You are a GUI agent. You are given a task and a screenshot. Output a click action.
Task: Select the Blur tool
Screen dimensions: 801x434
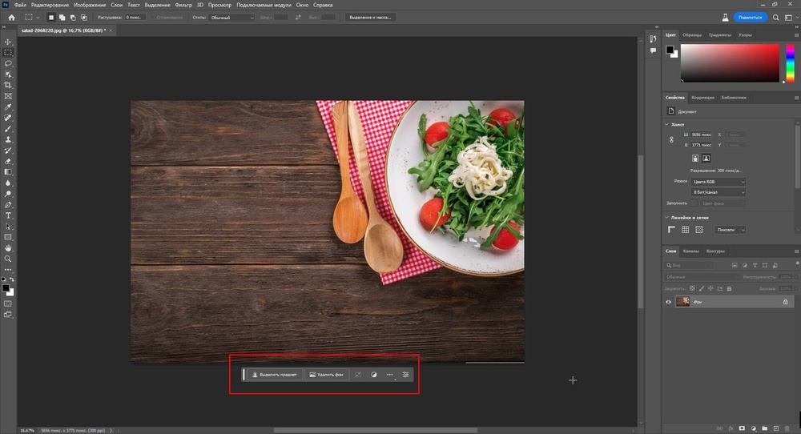point(8,183)
